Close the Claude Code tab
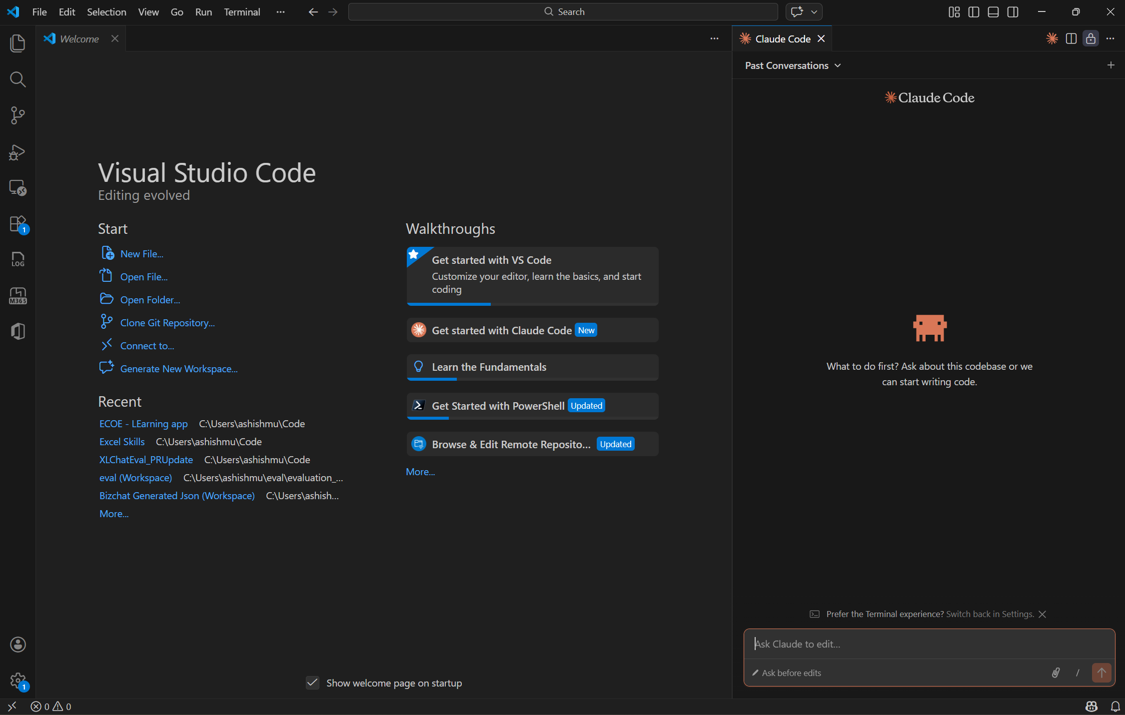This screenshot has height=715, width=1125. pyautogui.click(x=821, y=38)
